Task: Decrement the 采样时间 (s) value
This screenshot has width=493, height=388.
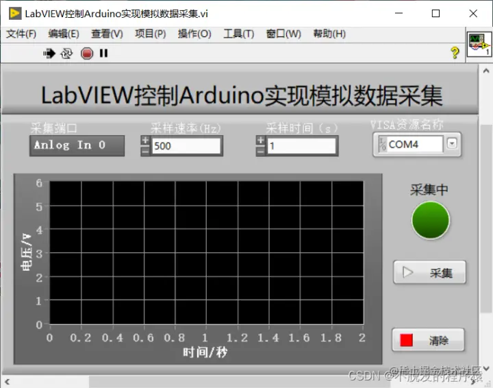Action: (x=260, y=151)
